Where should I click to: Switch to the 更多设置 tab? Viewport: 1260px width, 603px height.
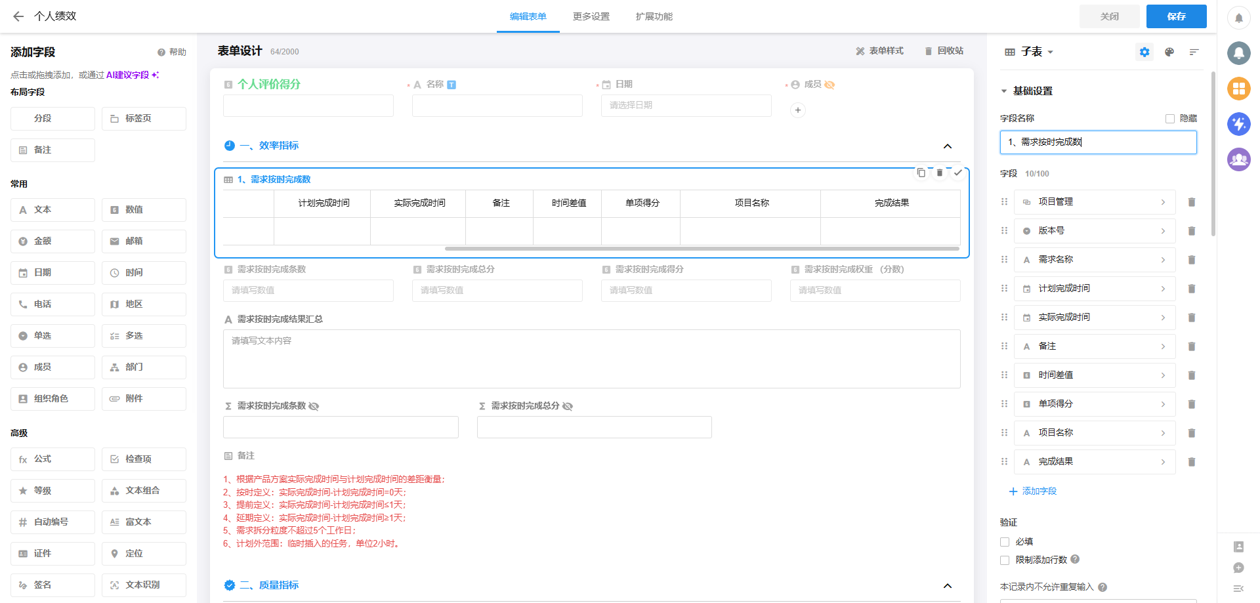(591, 16)
